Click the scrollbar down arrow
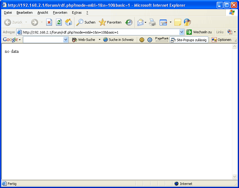Viewport: 239px width, 188px height. [x=234, y=176]
